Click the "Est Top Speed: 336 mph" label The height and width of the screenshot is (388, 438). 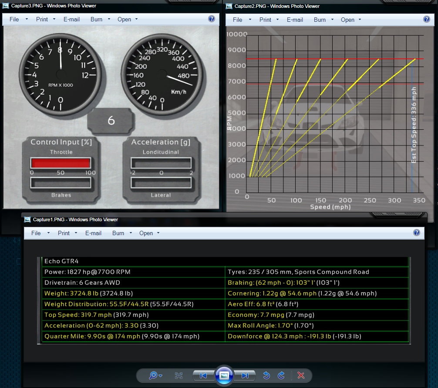point(414,125)
